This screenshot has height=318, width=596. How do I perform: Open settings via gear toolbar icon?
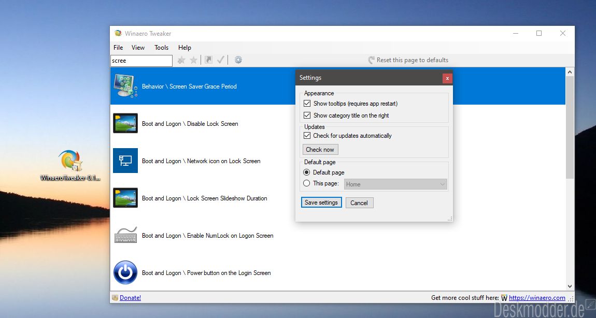(x=238, y=60)
